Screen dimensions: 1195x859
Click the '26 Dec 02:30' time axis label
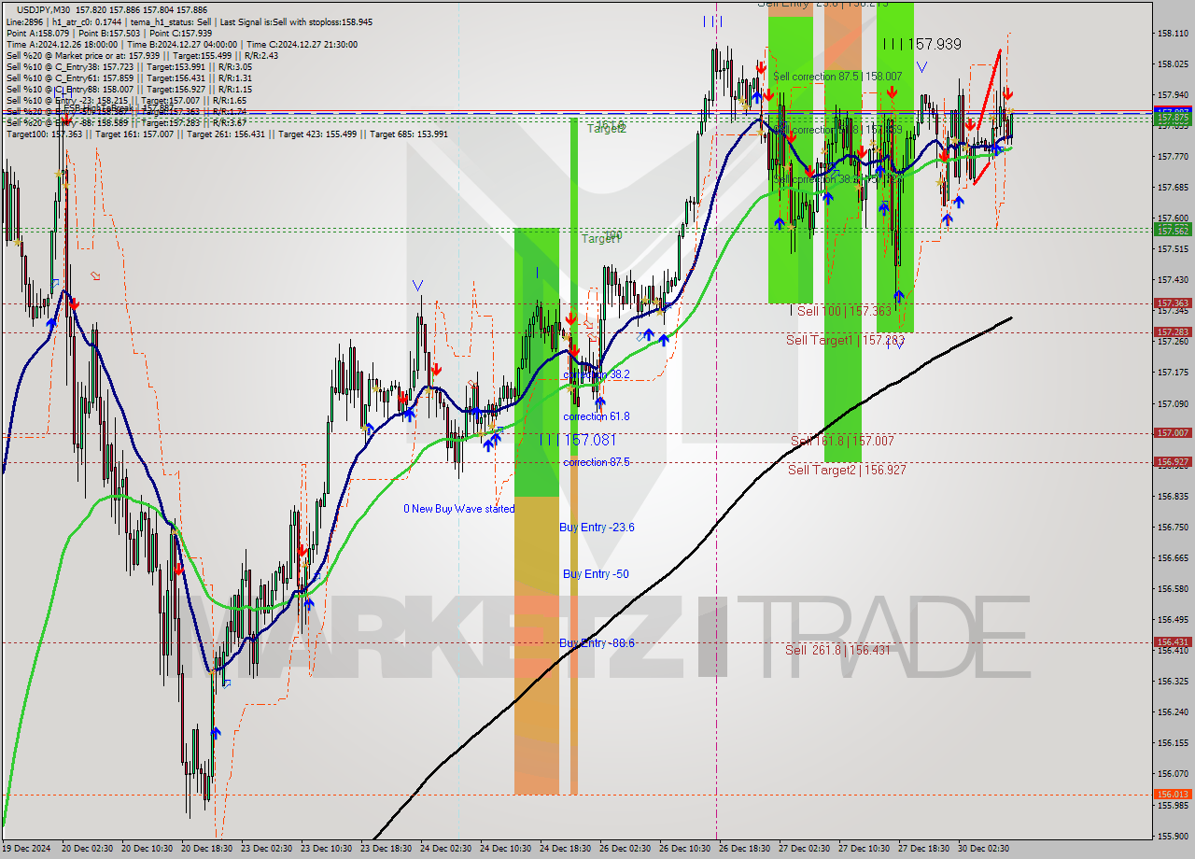point(625,849)
